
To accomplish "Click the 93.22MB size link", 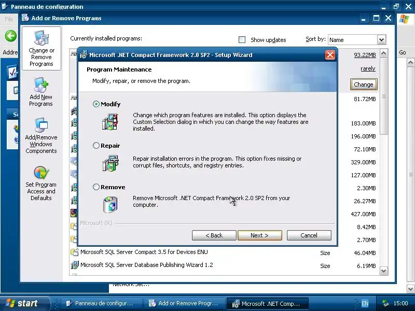I will (365, 55).
